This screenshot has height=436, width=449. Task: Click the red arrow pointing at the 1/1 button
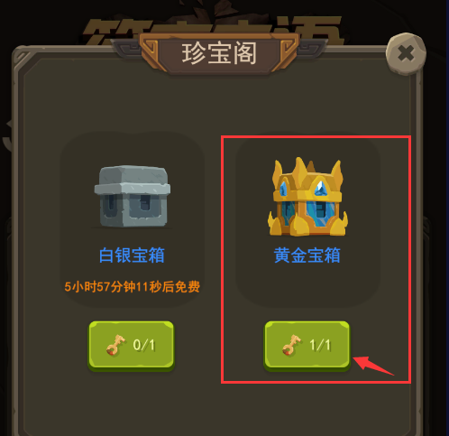(x=372, y=366)
